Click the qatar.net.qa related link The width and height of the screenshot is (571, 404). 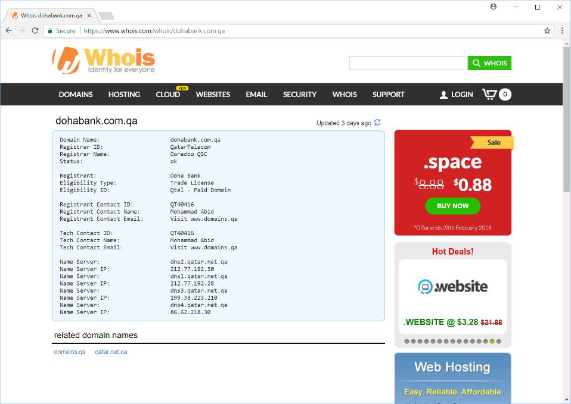111,352
